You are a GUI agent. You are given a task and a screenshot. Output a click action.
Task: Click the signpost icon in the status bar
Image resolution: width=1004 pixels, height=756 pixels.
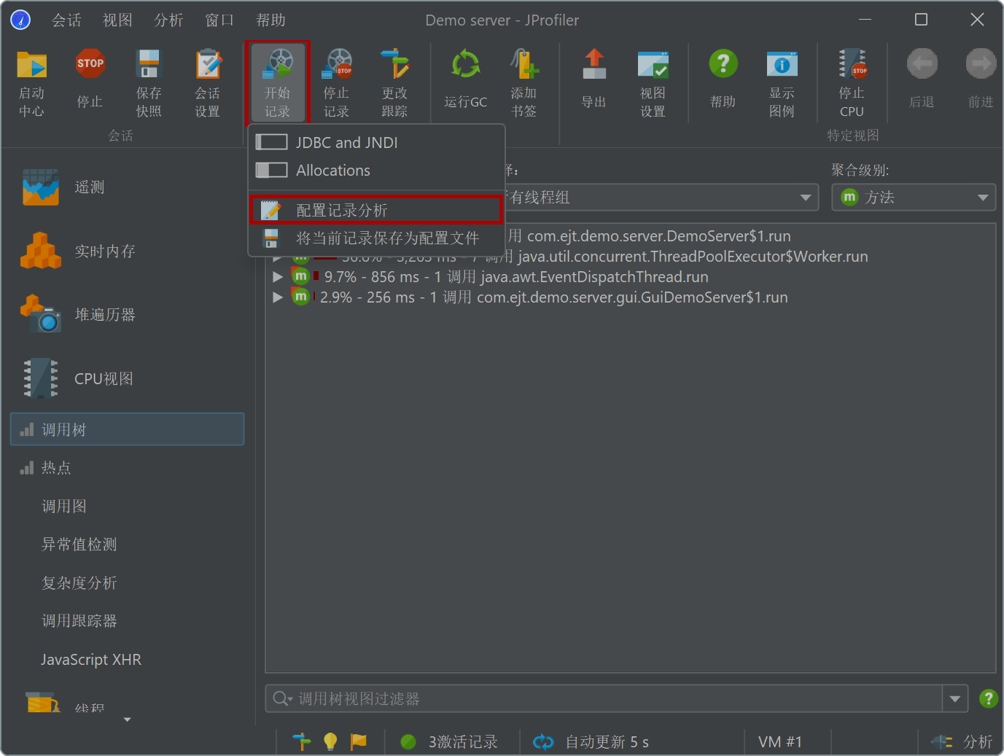click(302, 741)
